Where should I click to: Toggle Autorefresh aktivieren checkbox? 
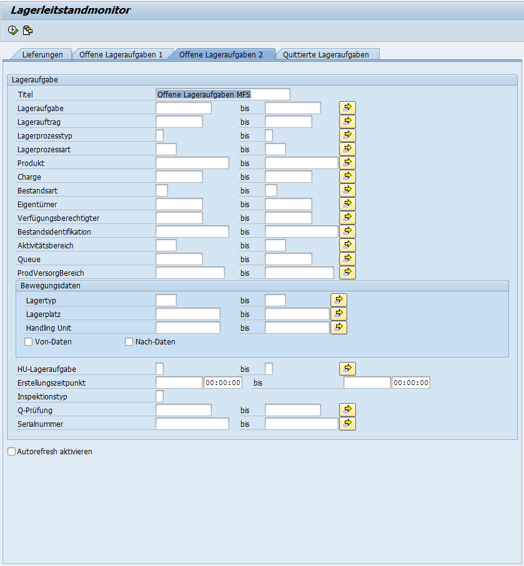tap(12, 452)
